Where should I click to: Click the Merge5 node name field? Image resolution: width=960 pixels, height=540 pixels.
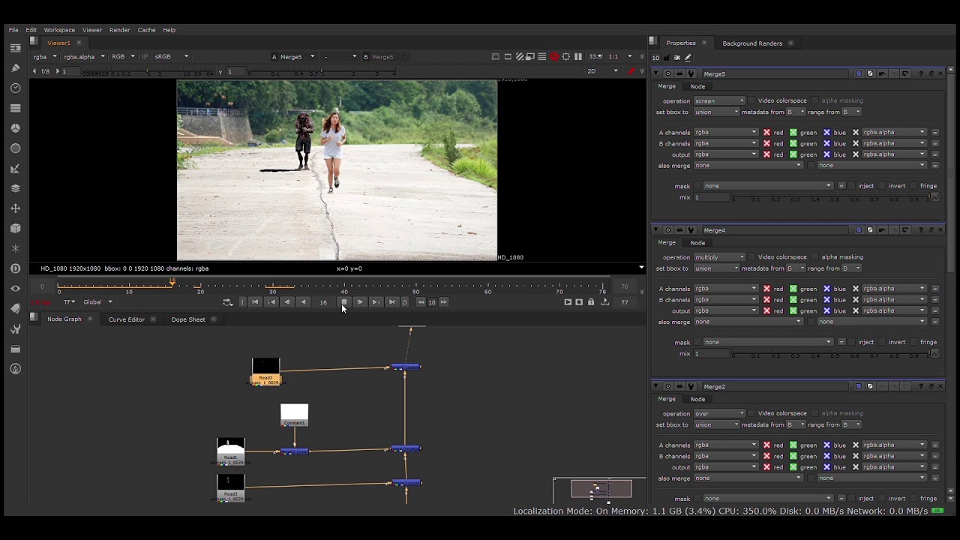[776, 73]
